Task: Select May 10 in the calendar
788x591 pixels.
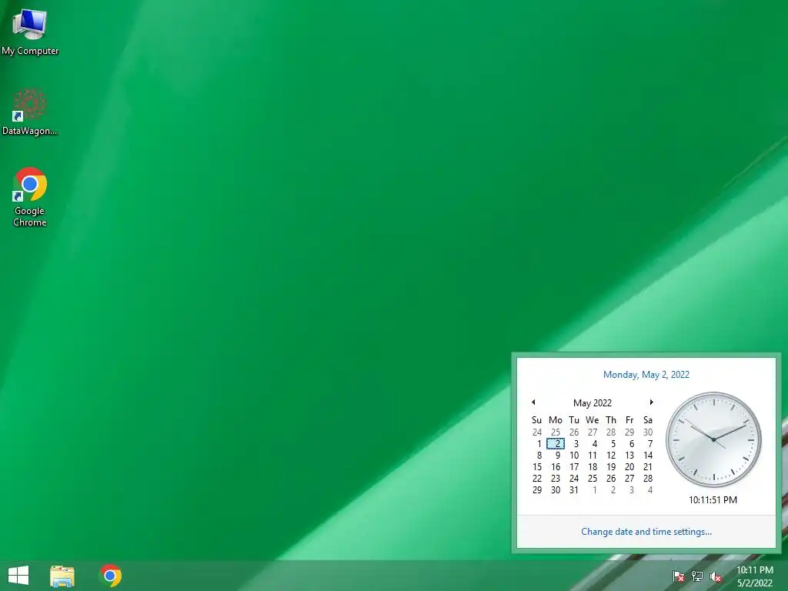Action: 574,456
